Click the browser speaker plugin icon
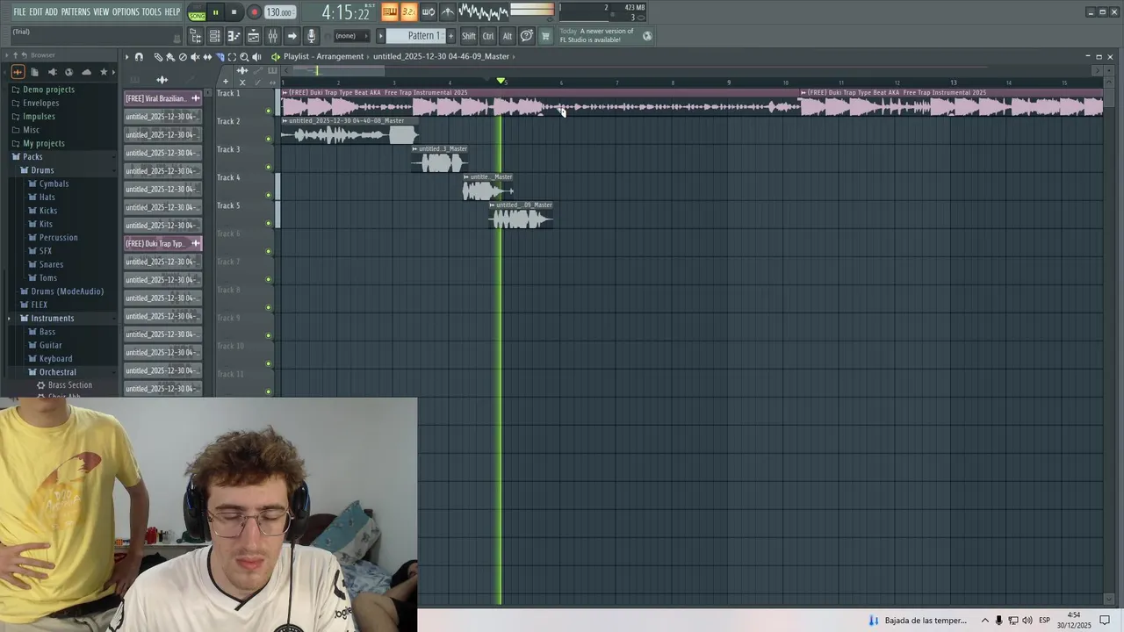 click(53, 72)
